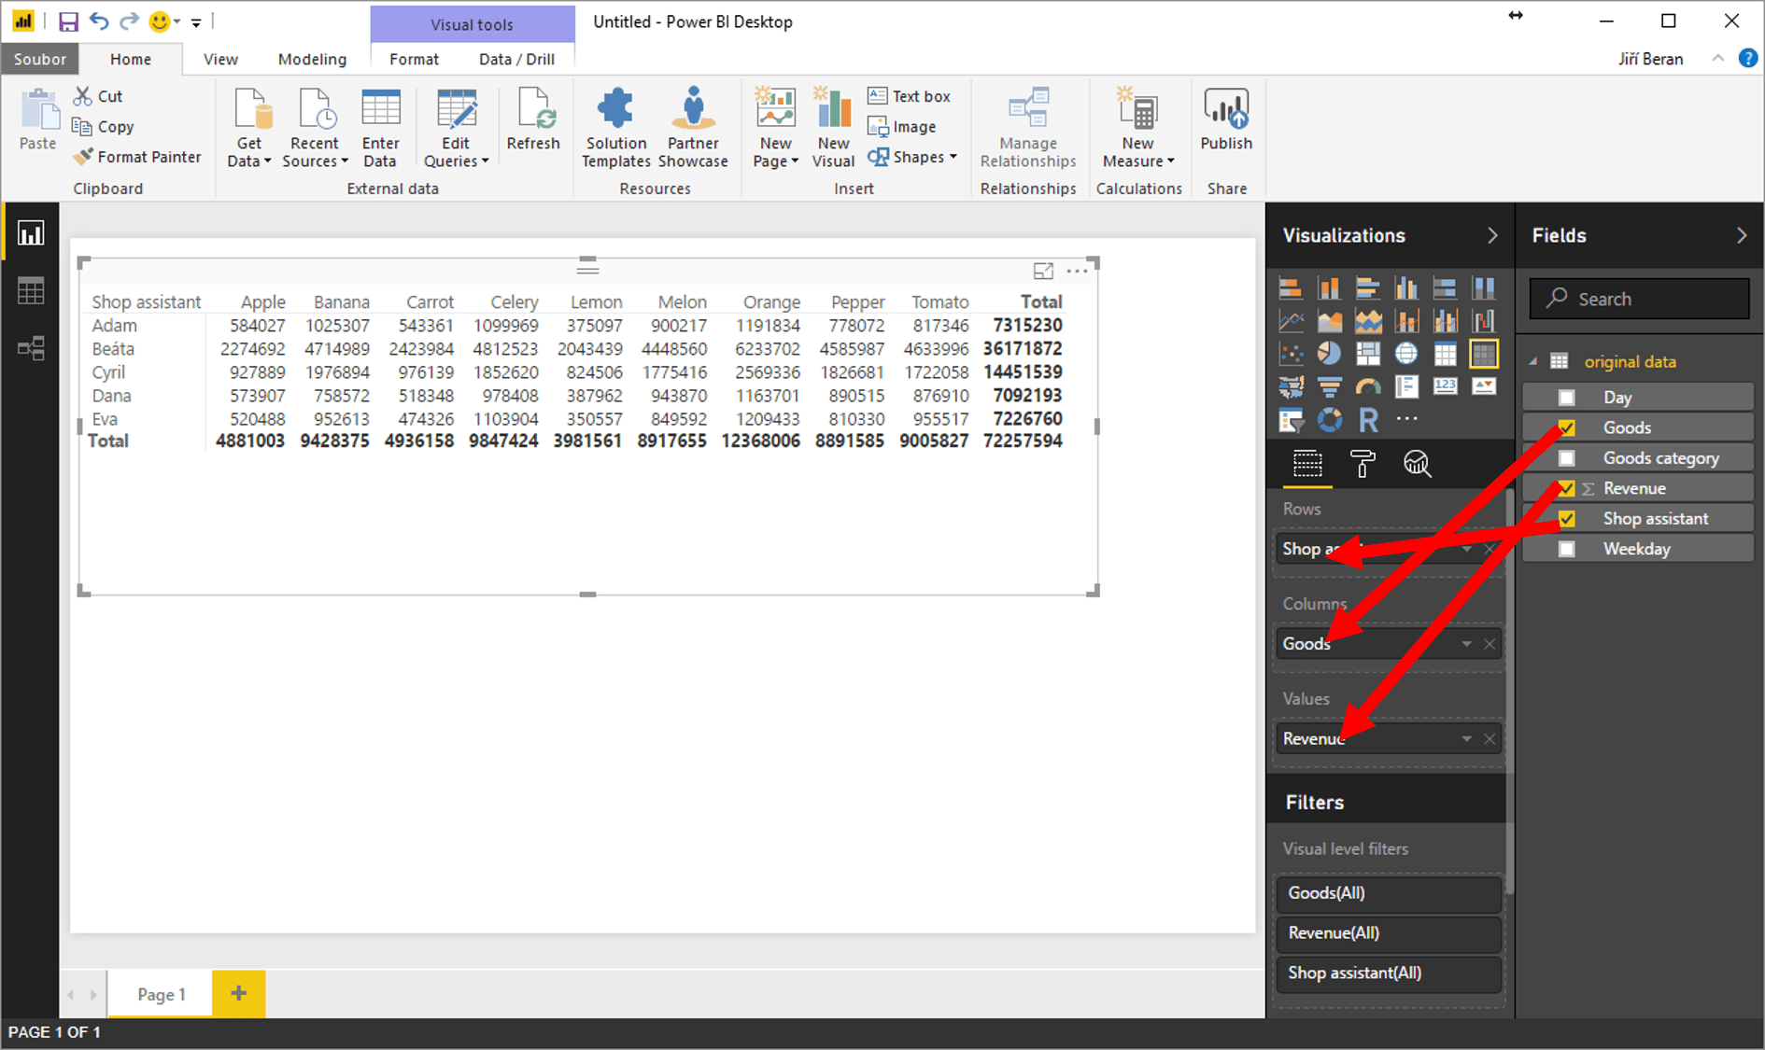Image resolution: width=1765 pixels, height=1050 pixels.
Task: Select the line chart visualization
Action: (x=1291, y=322)
